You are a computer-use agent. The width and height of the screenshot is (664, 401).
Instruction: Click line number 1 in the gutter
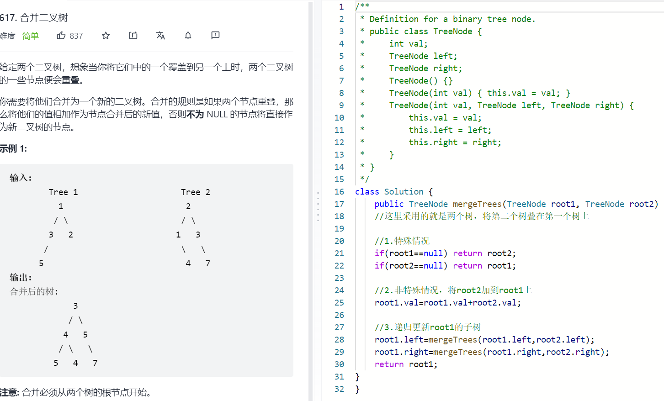(341, 7)
